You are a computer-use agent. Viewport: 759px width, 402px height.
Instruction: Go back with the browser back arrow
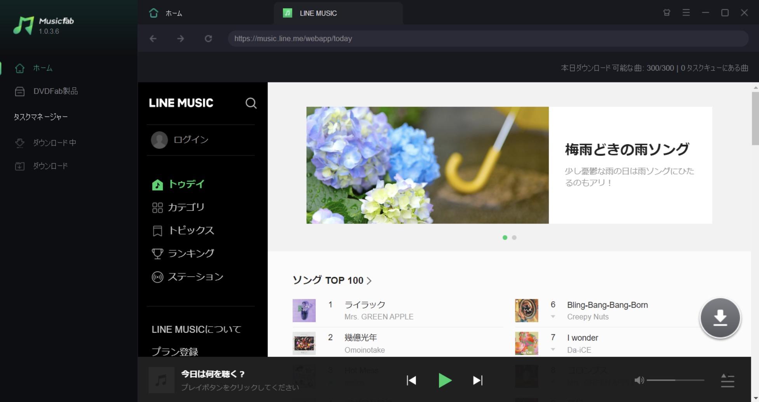(x=153, y=38)
